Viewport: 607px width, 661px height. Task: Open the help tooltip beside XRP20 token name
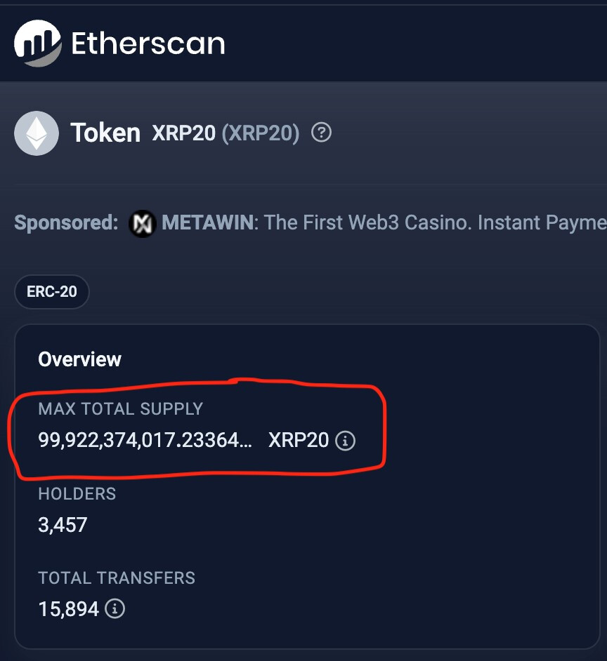[x=322, y=133]
